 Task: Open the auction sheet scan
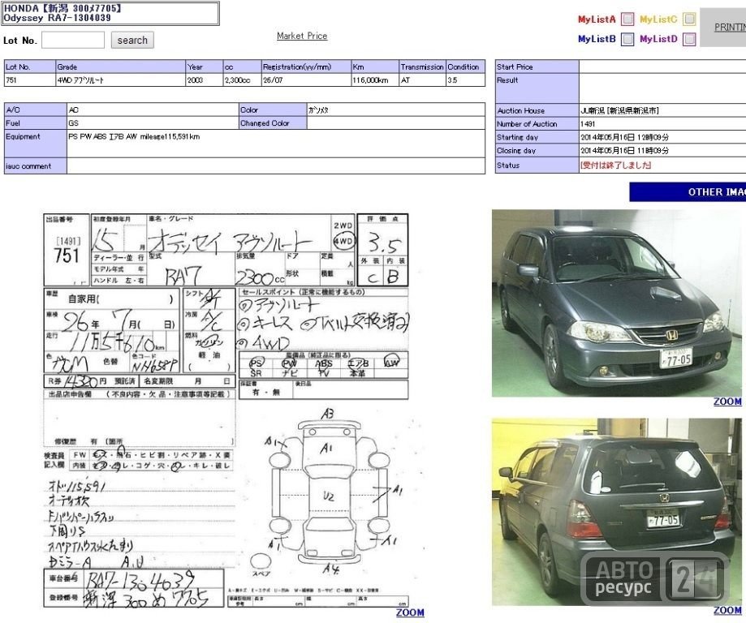pos(226,410)
